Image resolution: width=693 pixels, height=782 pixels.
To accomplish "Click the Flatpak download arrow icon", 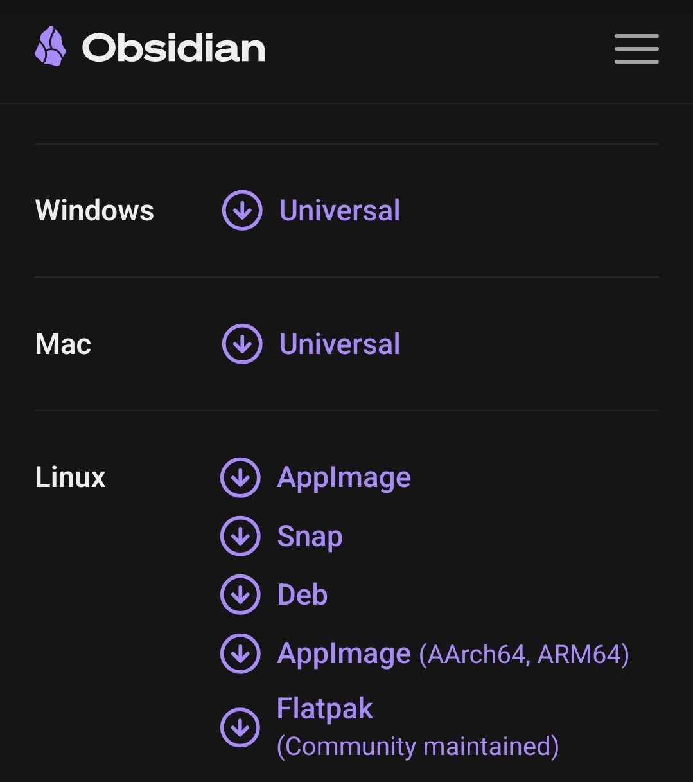I will click(240, 727).
